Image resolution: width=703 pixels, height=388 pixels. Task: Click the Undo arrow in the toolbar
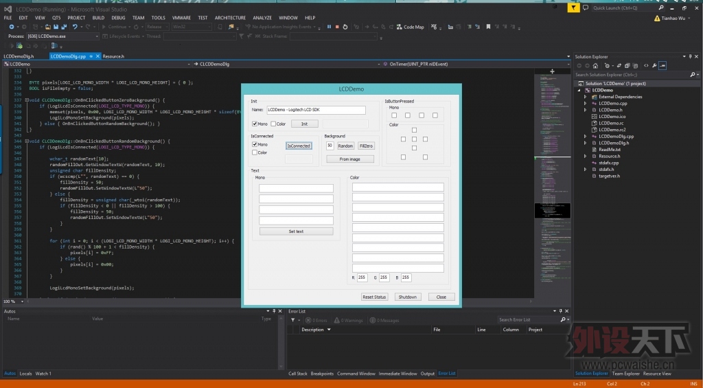click(x=75, y=27)
